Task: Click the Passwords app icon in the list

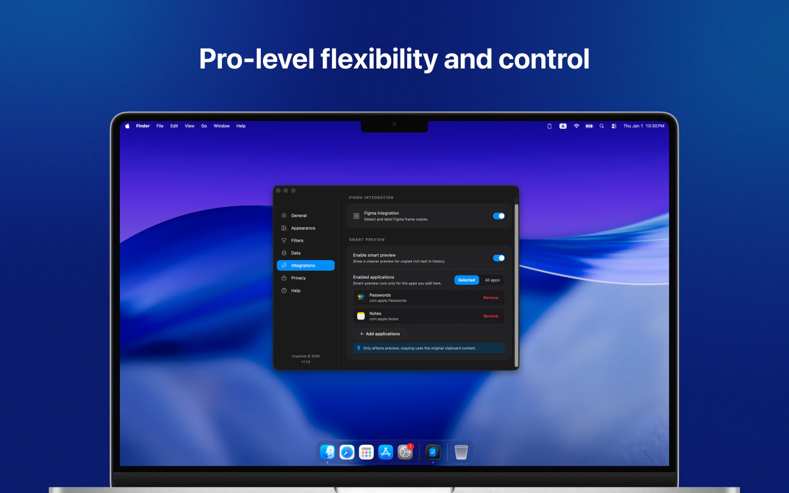Action: tap(361, 297)
